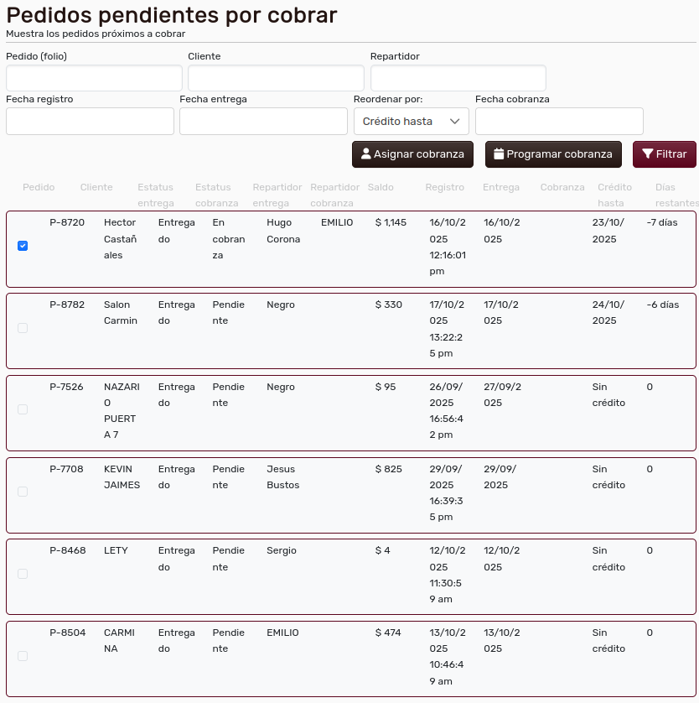This screenshot has width=699, height=703.
Task: Click the Cliente filter field
Action: (x=276, y=77)
